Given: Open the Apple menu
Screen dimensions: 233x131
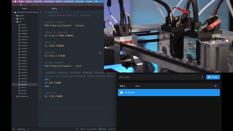Looking at the screenshot, I should (x=15, y=1).
